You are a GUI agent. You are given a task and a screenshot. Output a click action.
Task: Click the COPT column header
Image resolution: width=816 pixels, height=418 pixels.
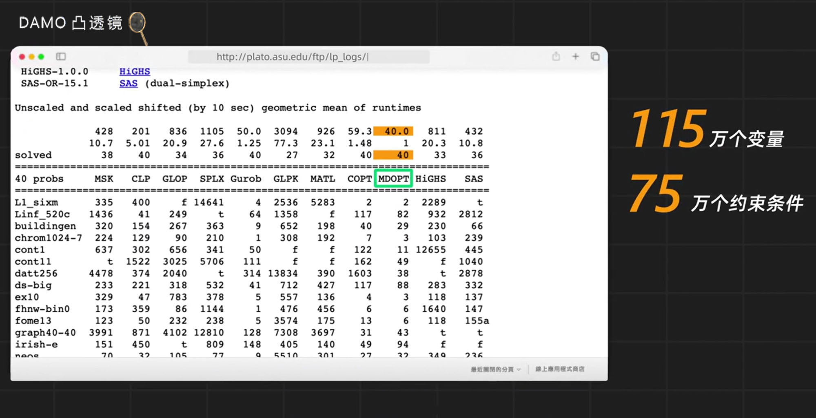coord(359,179)
